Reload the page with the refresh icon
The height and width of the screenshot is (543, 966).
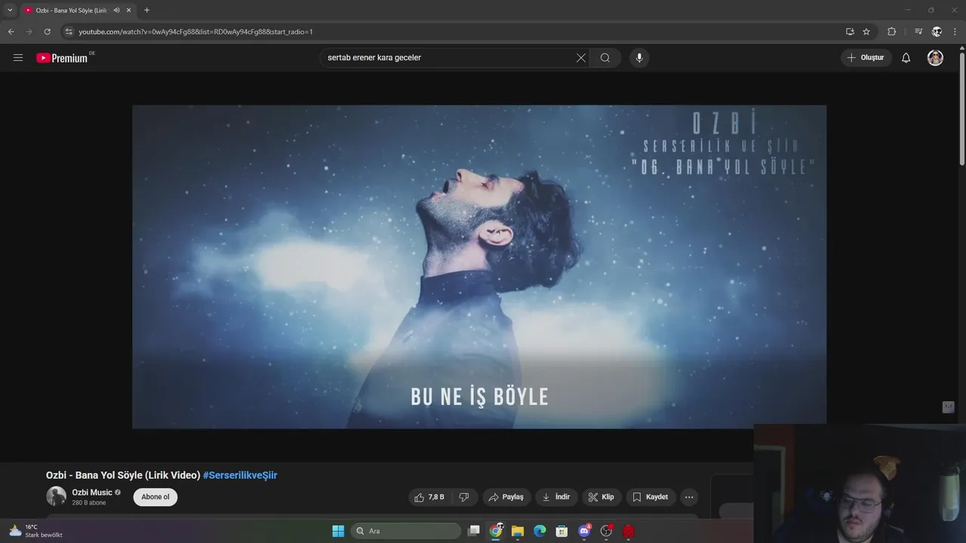pos(47,32)
